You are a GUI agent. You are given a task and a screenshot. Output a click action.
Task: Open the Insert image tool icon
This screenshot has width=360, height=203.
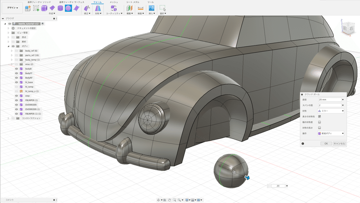pos(152,8)
